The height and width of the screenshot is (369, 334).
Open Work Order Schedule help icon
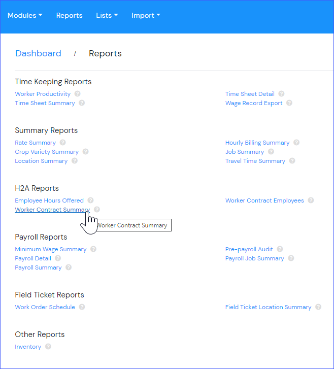pyautogui.click(x=82, y=307)
